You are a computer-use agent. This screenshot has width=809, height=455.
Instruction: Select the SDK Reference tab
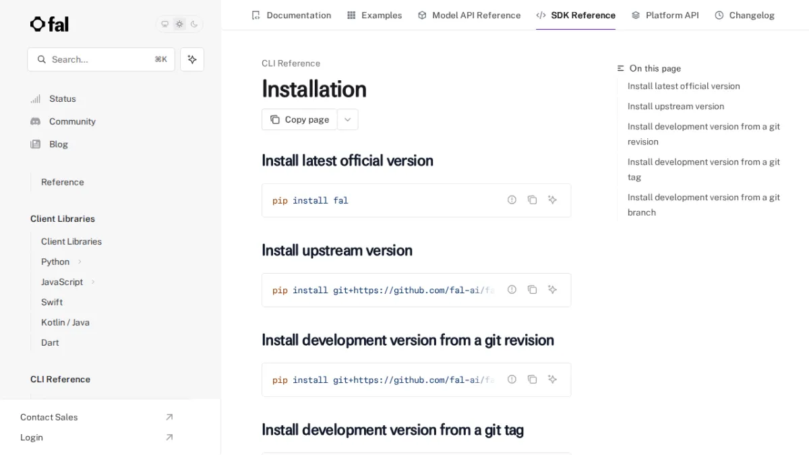(576, 15)
